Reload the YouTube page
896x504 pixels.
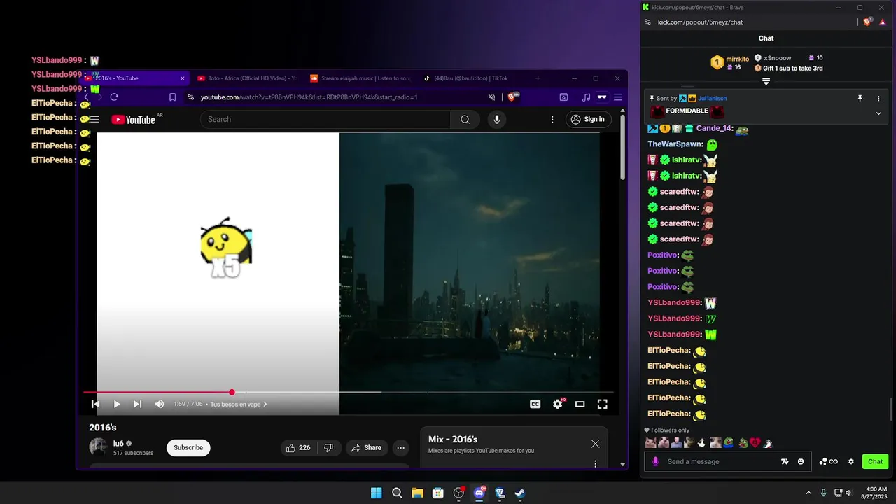click(114, 97)
